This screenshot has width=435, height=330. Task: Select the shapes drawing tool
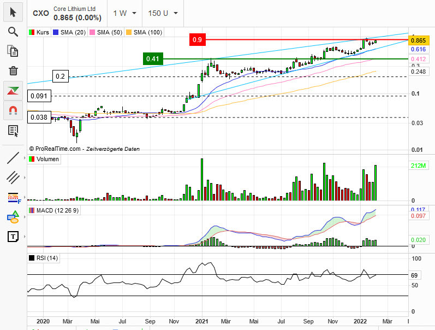tap(13, 217)
